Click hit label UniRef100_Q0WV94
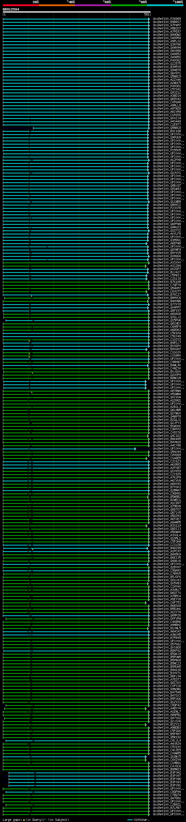 coord(167,48)
